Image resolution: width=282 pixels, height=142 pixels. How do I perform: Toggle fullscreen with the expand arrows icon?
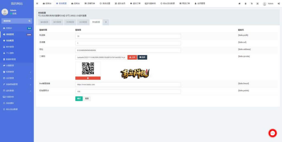tap(257, 3)
